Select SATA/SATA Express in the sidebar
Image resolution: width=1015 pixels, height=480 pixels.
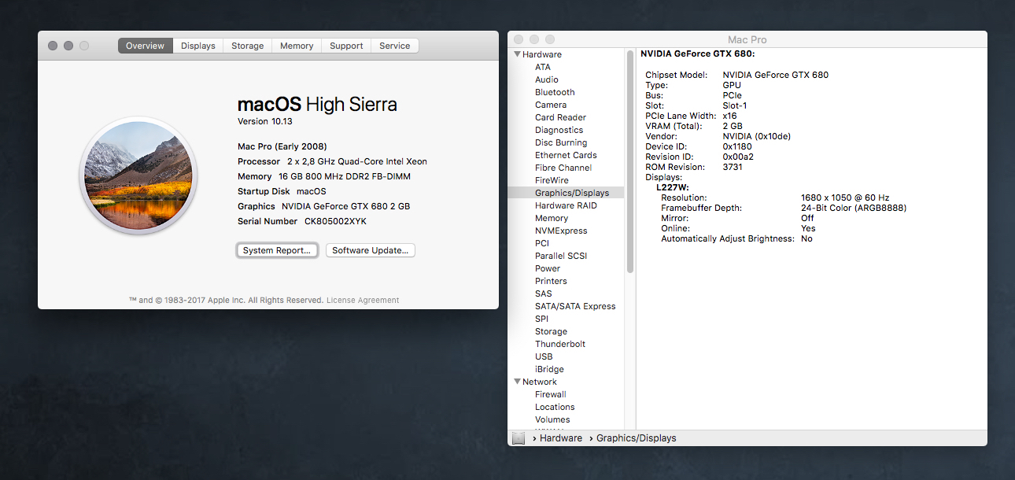(575, 306)
